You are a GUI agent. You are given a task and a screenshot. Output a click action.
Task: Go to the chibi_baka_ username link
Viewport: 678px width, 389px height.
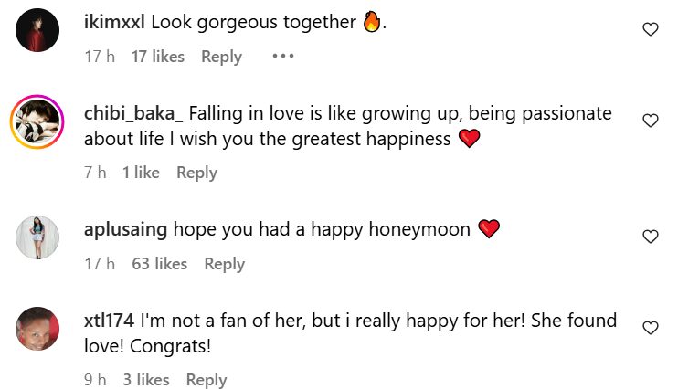point(133,114)
